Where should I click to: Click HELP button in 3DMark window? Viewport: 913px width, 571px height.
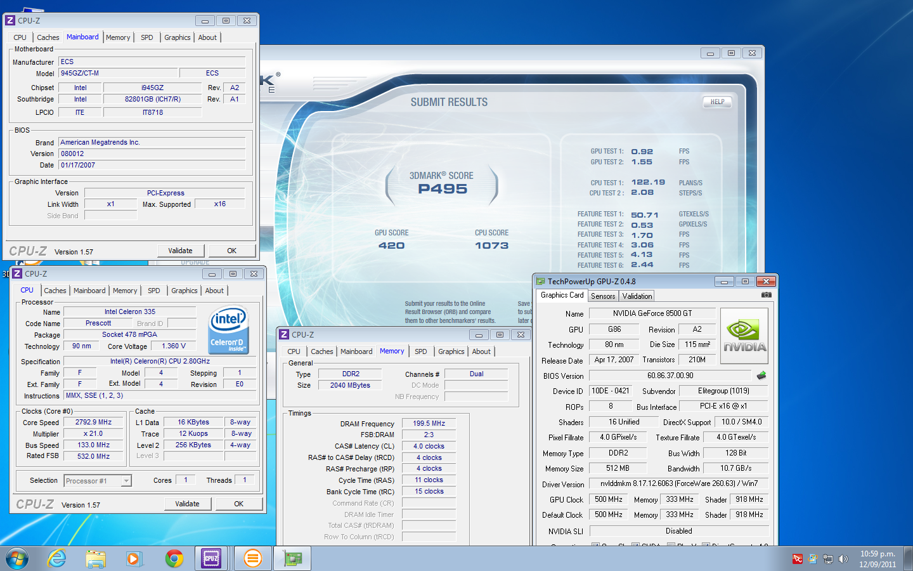tap(717, 102)
